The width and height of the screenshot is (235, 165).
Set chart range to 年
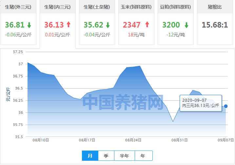click(x=143, y=156)
